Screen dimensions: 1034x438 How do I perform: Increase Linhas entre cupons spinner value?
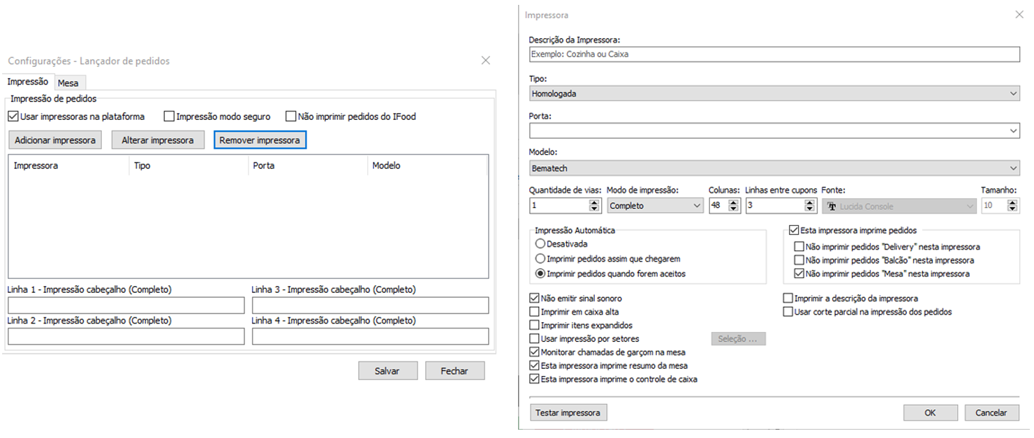coord(810,202)
